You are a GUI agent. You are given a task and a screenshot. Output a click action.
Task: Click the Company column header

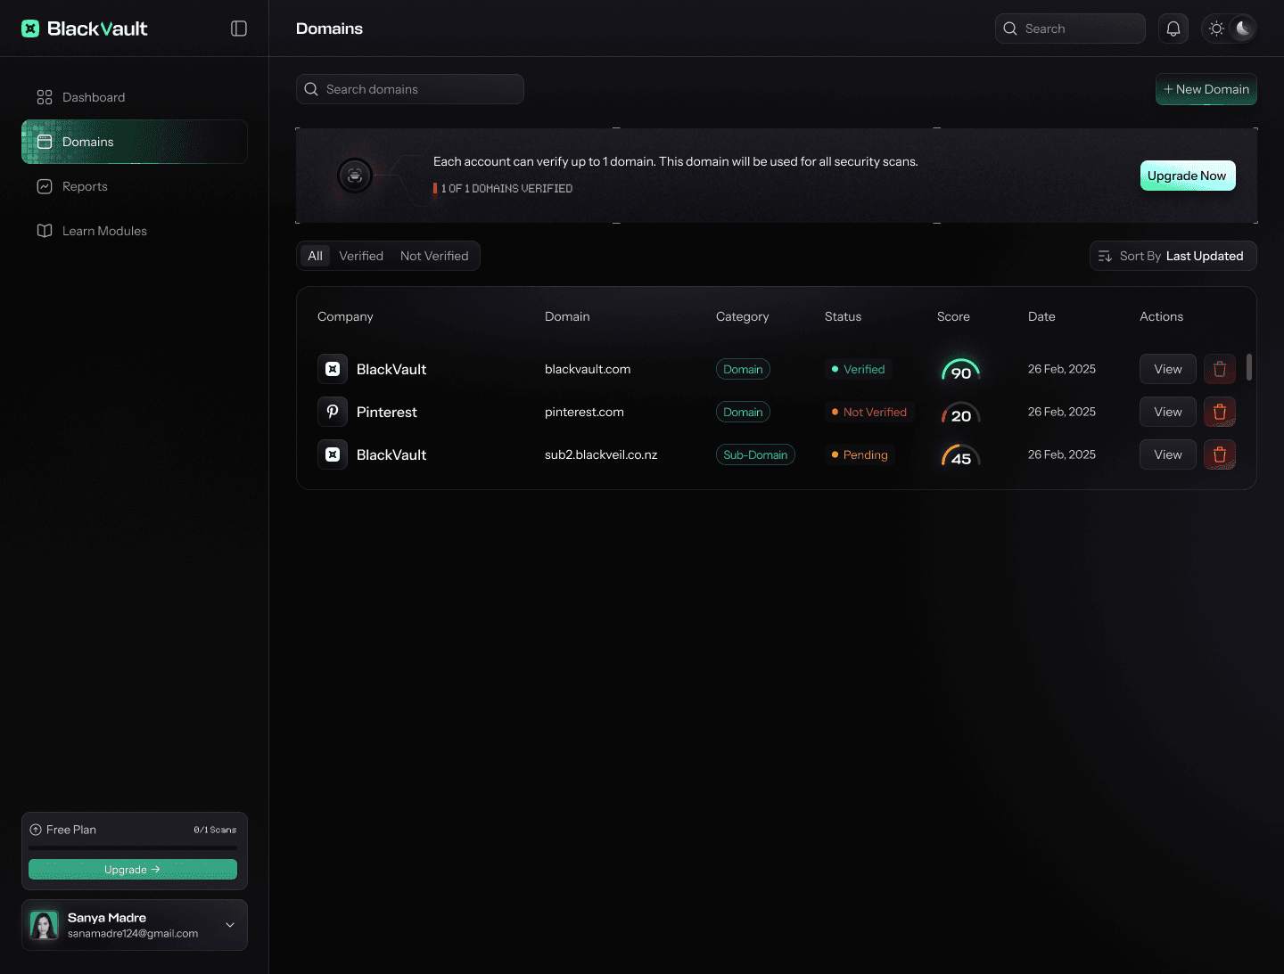345,316
